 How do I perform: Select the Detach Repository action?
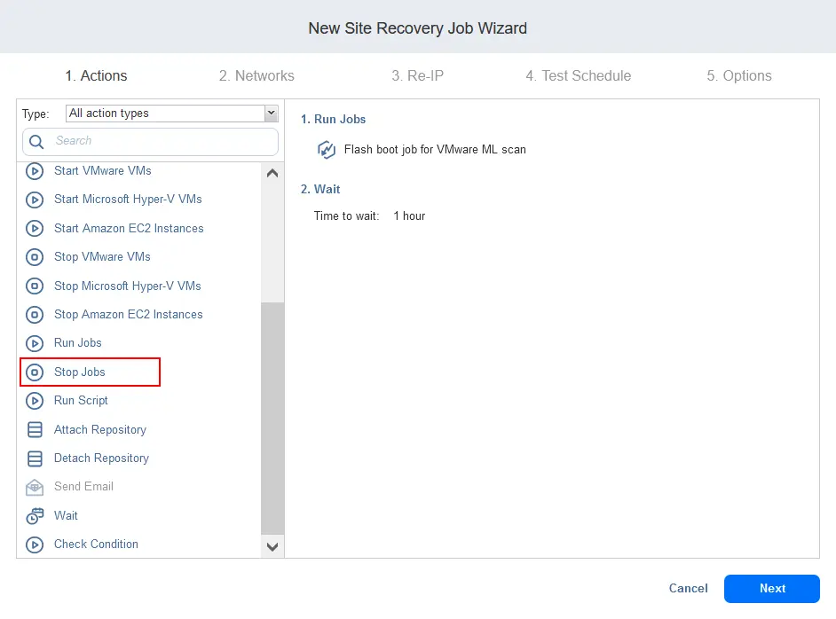point(101,458)
